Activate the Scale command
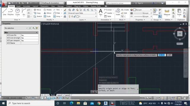 [x=47, y=16]
